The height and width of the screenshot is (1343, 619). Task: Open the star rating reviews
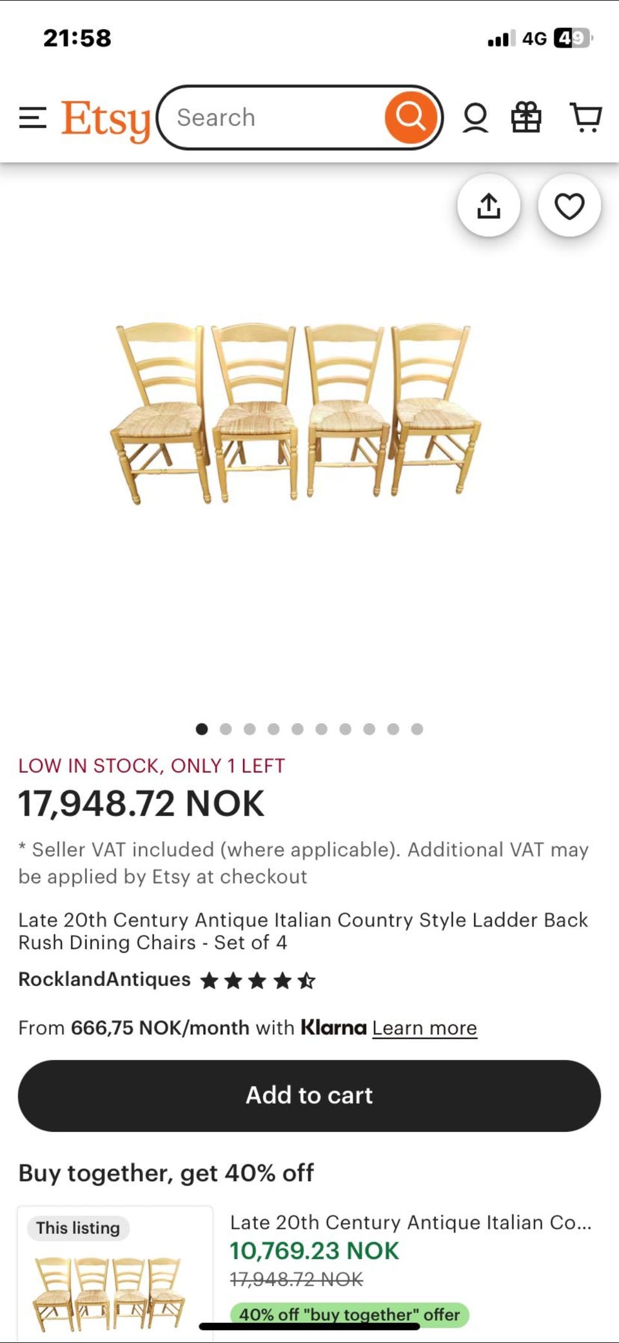coord(258,981)
